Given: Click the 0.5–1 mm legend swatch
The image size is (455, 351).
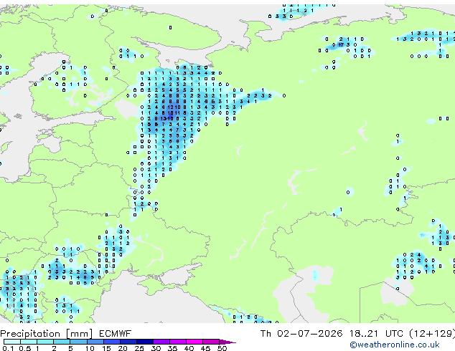Looking at the screenshot, I should click(29, 342).
